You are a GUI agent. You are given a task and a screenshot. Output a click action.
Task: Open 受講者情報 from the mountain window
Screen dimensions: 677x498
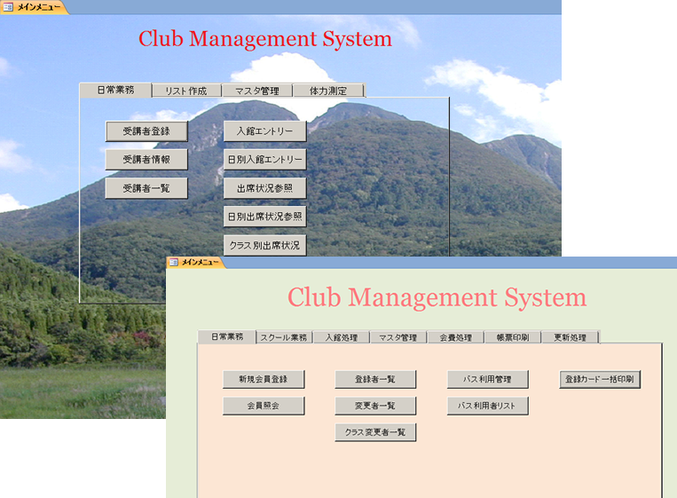(146, 160)
